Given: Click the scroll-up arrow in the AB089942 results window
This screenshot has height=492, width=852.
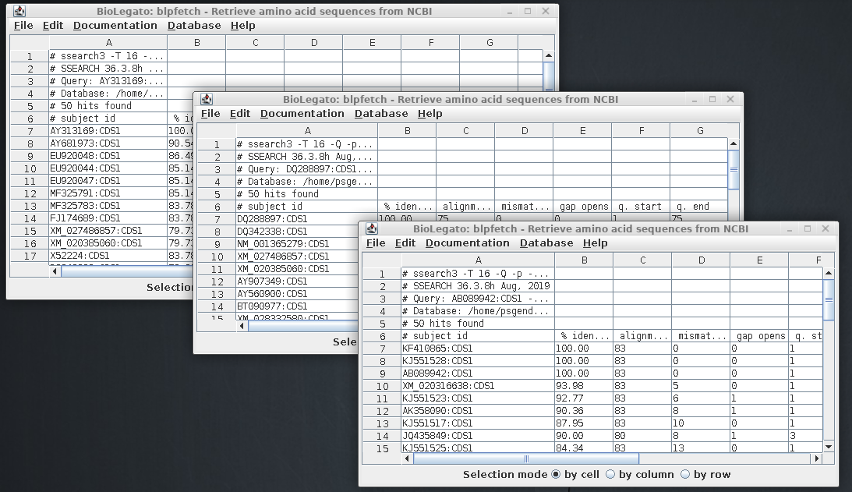Looking at the screenshot, I should pyautogui.click(x=829, y=273).
